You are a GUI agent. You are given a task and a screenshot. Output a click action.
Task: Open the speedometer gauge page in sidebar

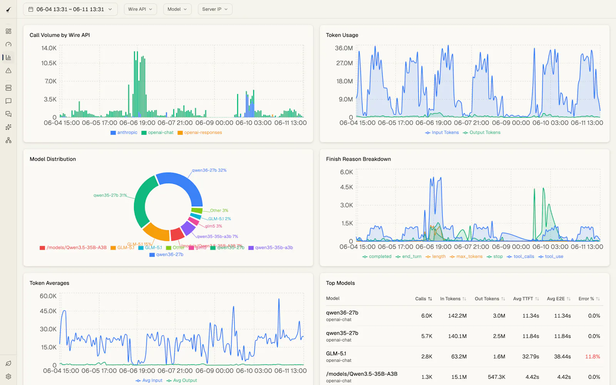[8, 44]
